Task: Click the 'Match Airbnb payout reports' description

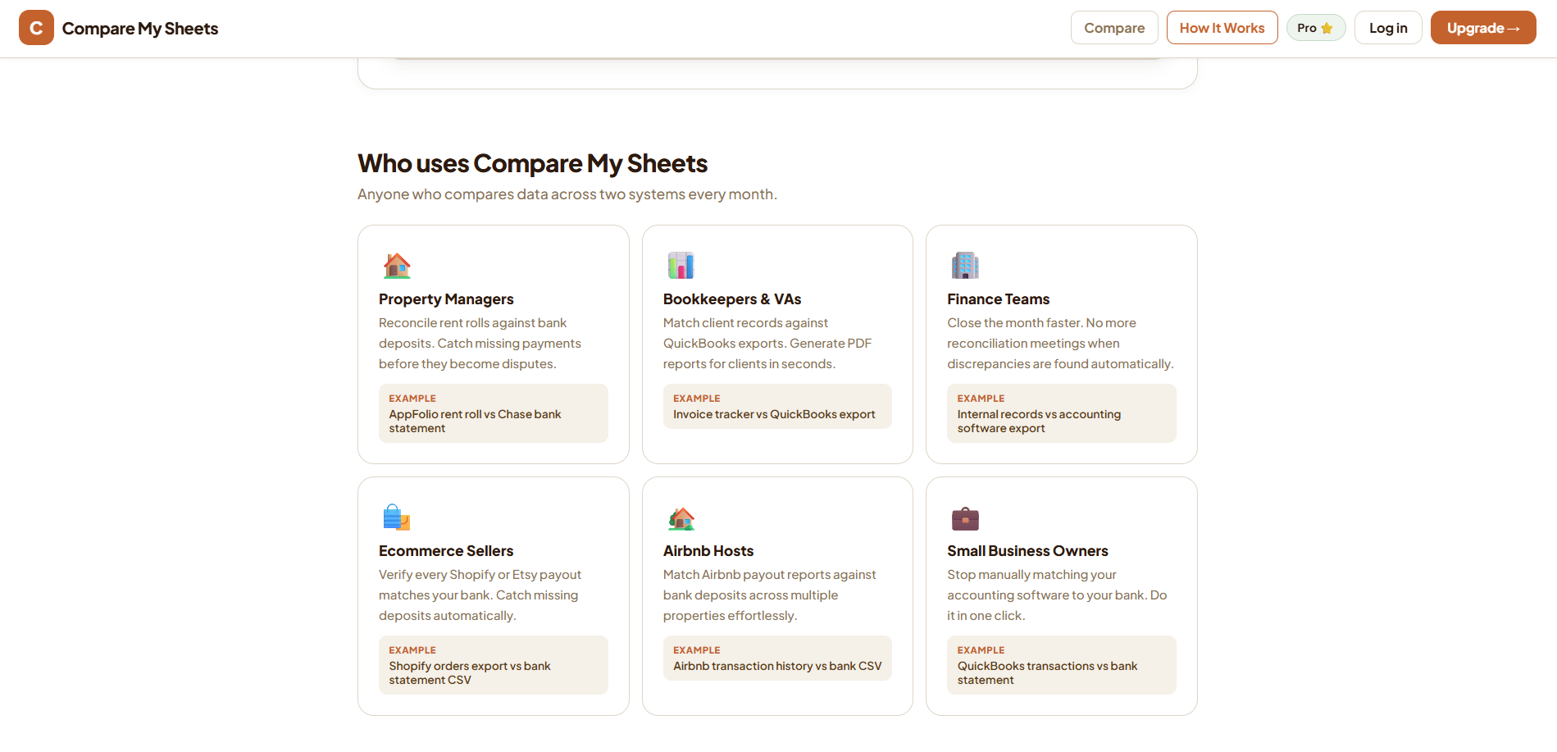Action: (770, 595)
